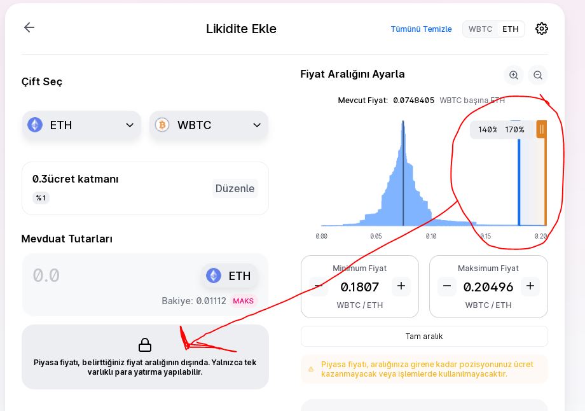Click the ETH token icon in the deposit field

214,275
